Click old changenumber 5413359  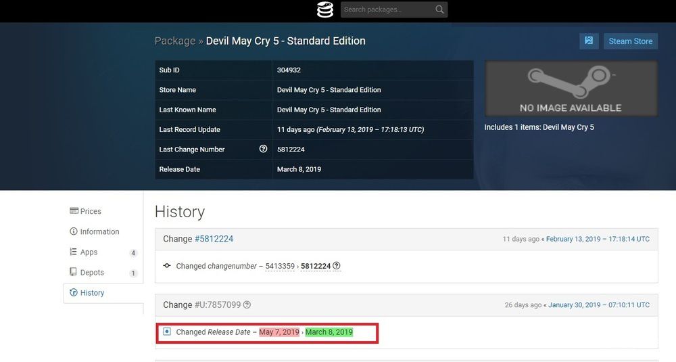coord(280,266)
